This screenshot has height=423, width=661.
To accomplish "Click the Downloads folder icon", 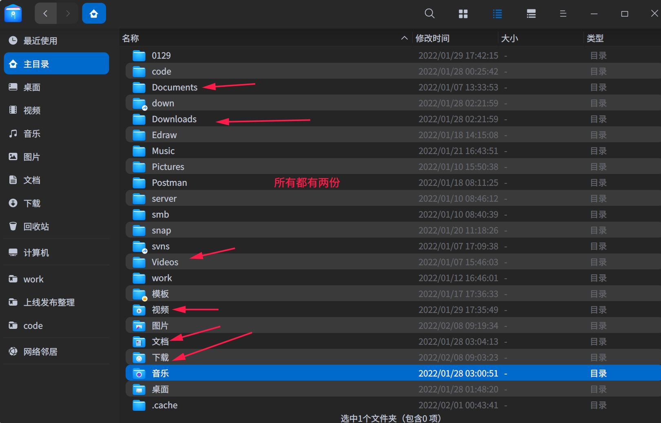I will click(139, 119).
